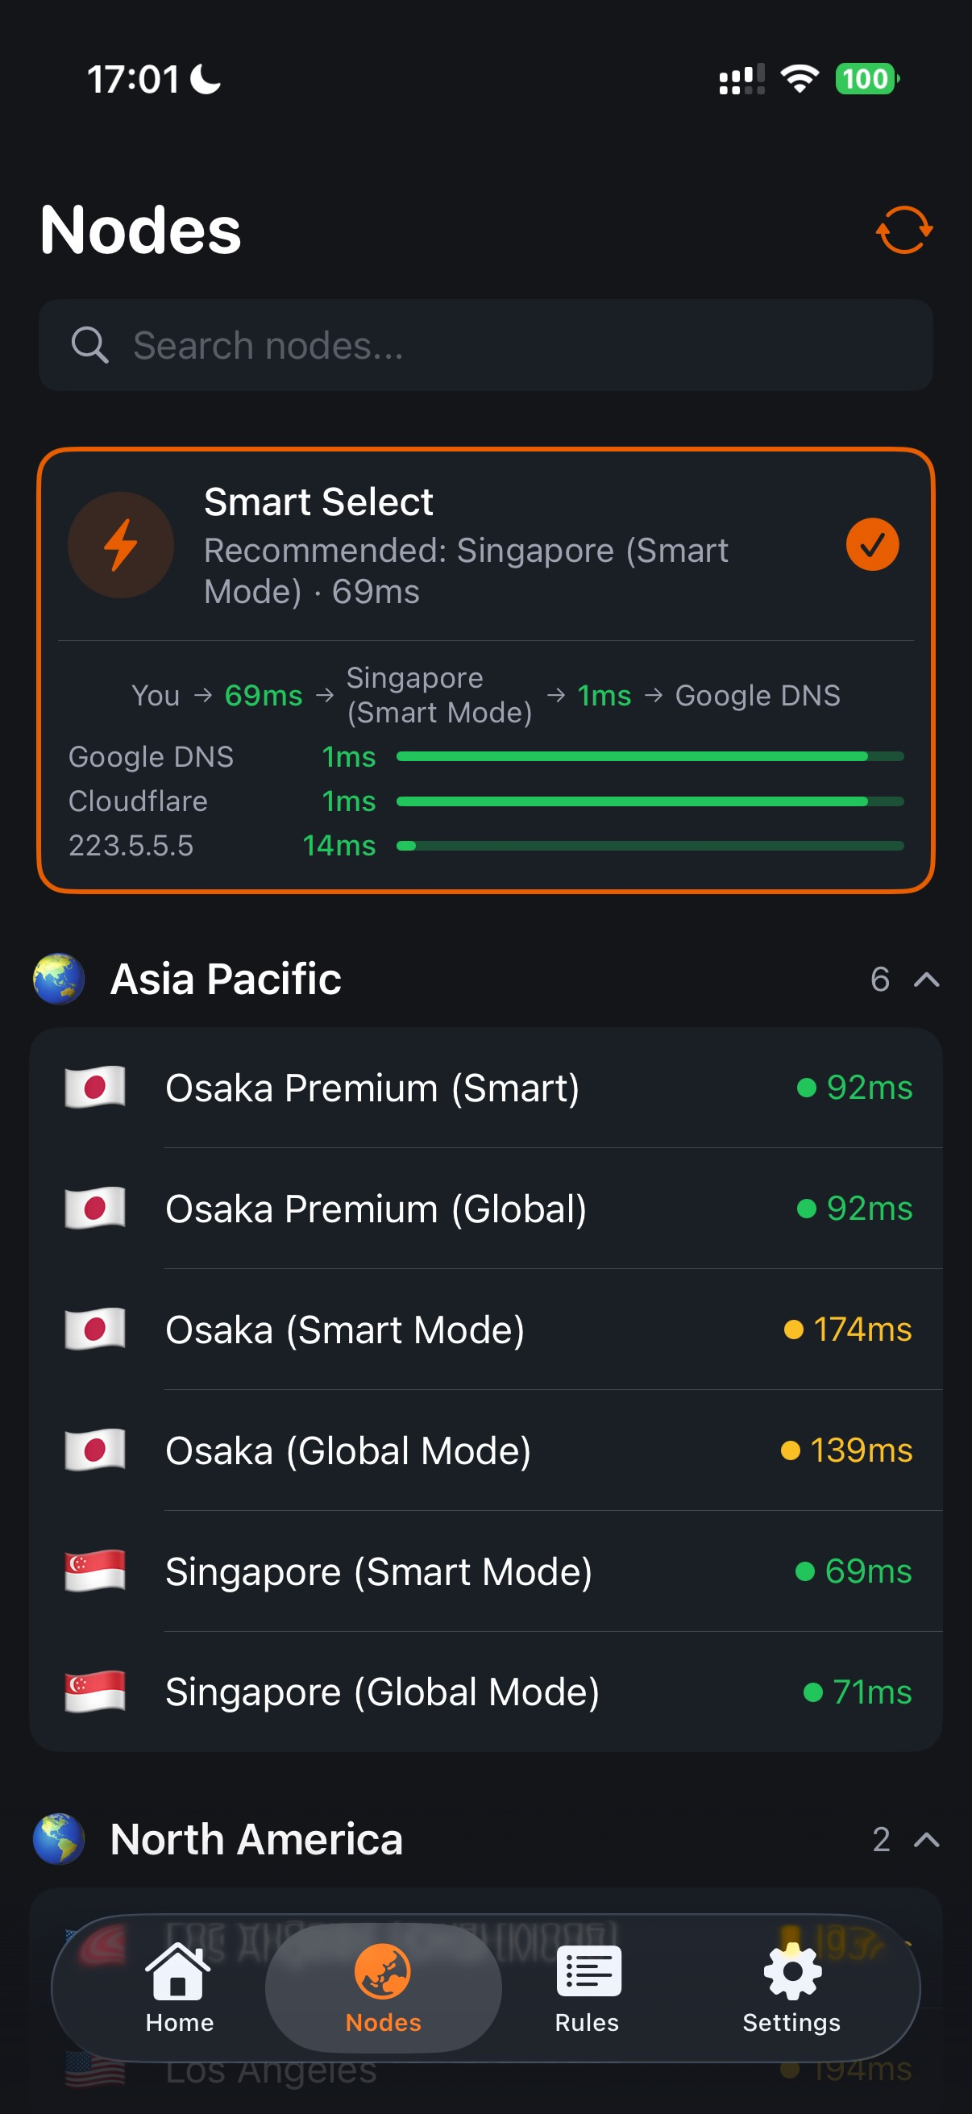972x2114 pixels.
Task: Tap the North America globe icon
Action: pos(59,1839)
